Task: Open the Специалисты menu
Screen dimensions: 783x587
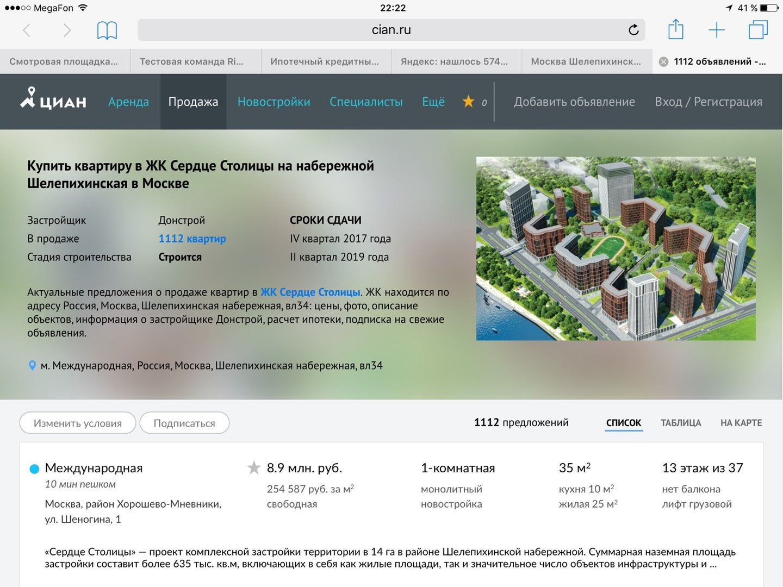Action: pos(366,102)
